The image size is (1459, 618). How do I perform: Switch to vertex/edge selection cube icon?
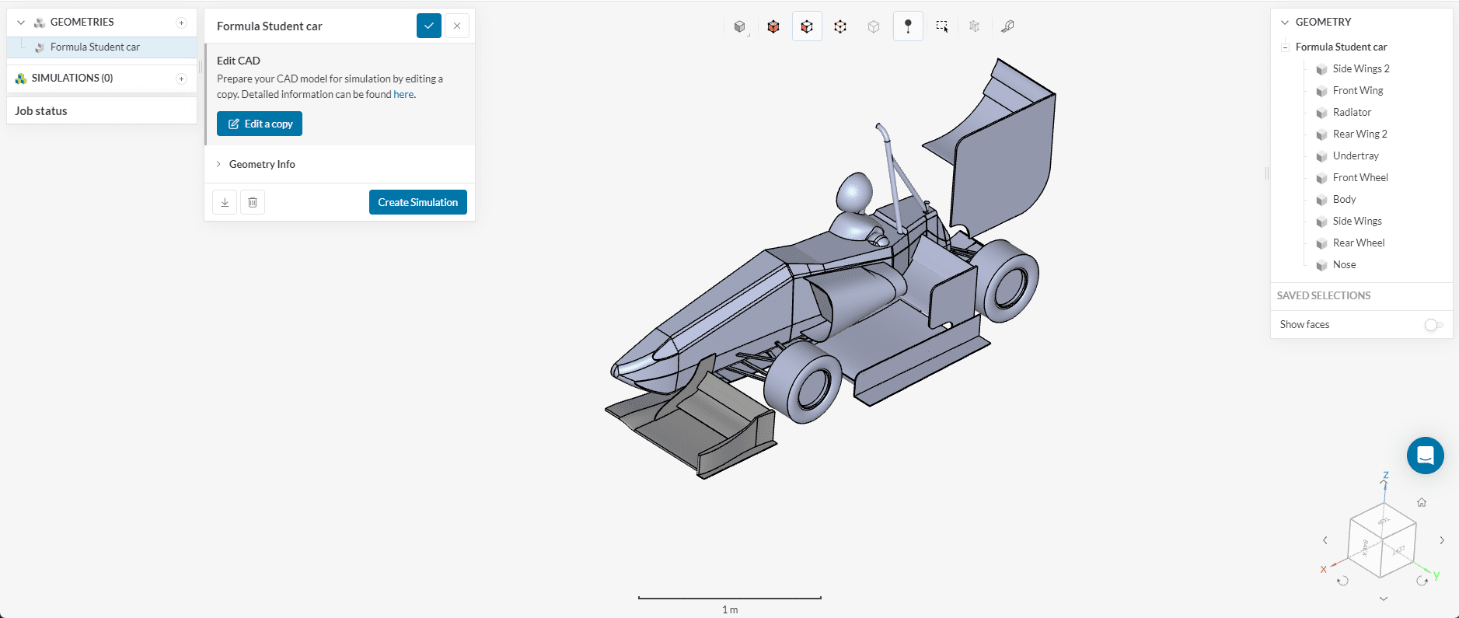[840, 26]
